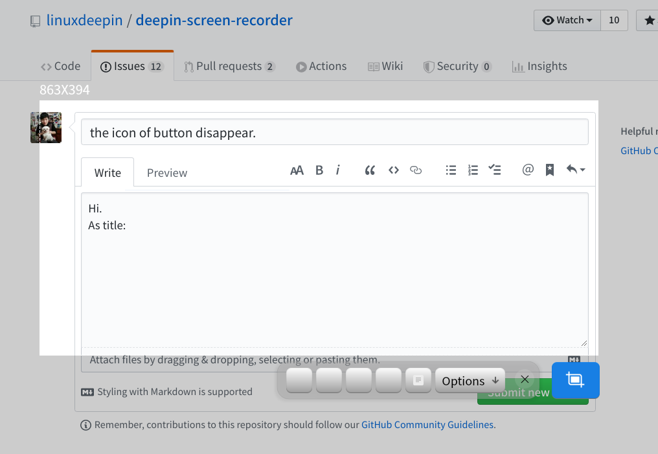Follow the GitHub Community Guidelines link
Viewport: 658px width, 454px height.
(427, 424)
